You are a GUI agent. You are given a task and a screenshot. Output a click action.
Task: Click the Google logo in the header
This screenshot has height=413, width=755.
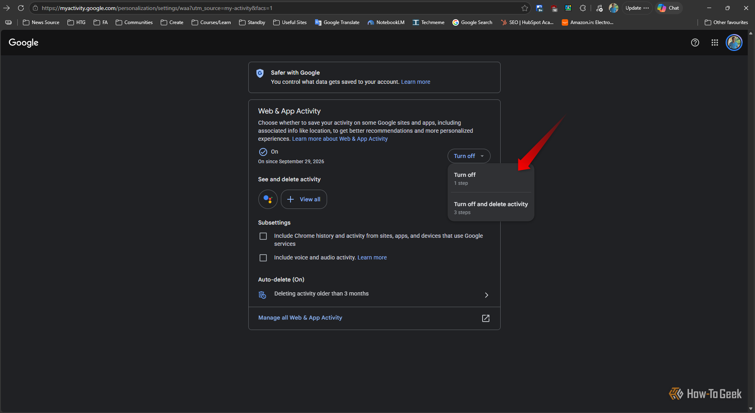click(23, 43)
